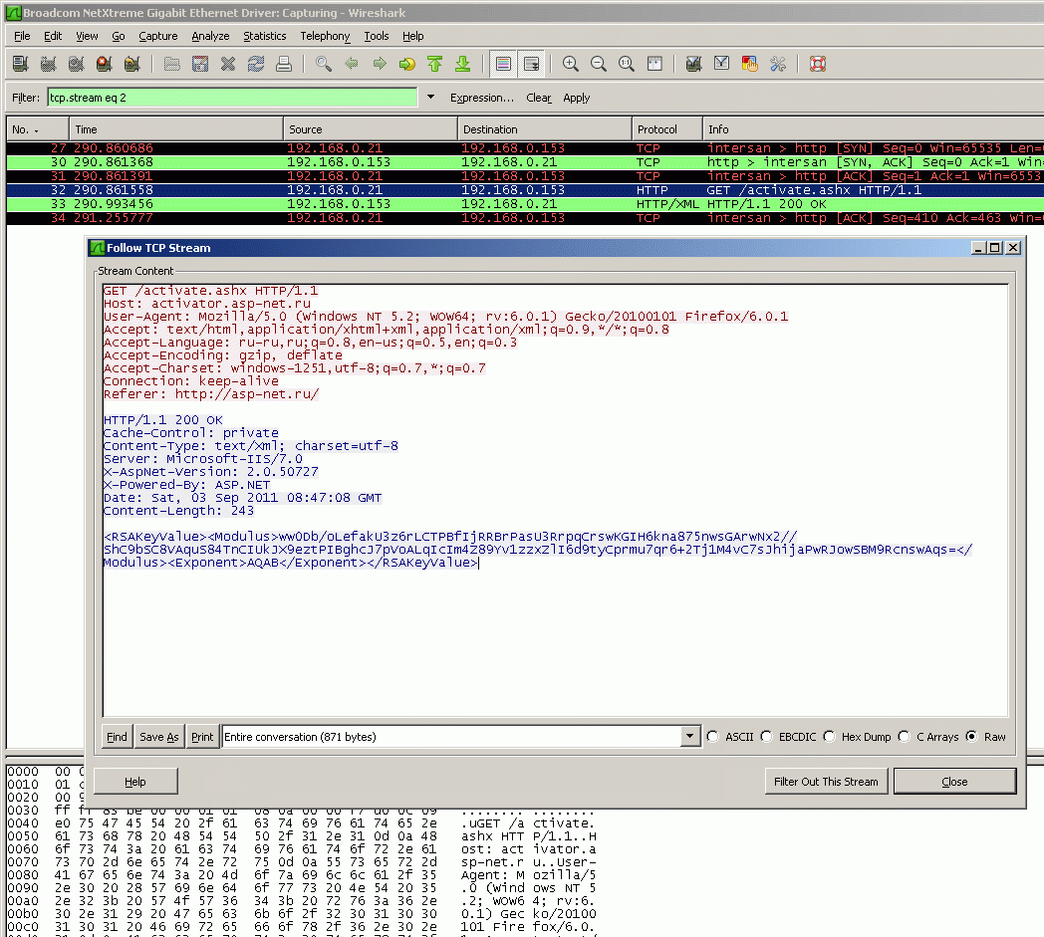1044x937 pixels.
Task: Sort packets by Source column header
Action: (371, 129)
